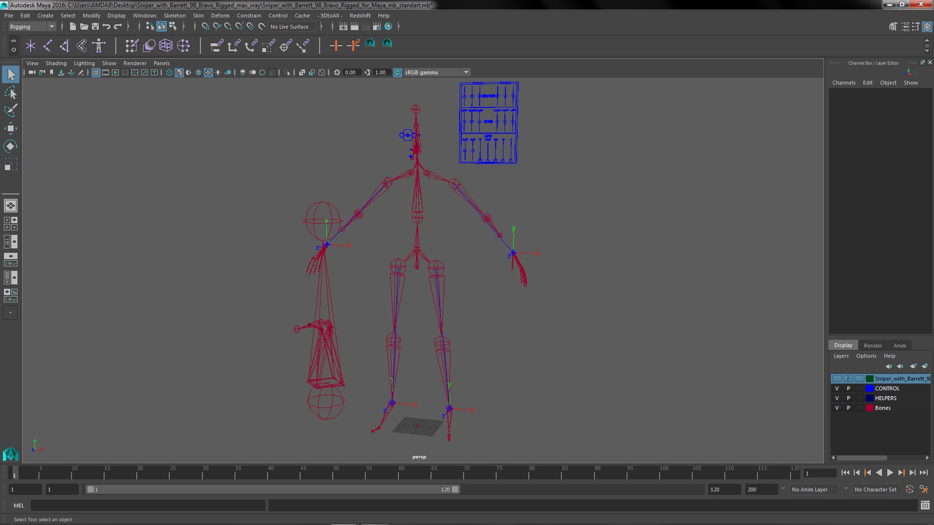Activate the Paint Selection tool
The width and height of the screenshot is (934, 525).
(x=11, y=110)
